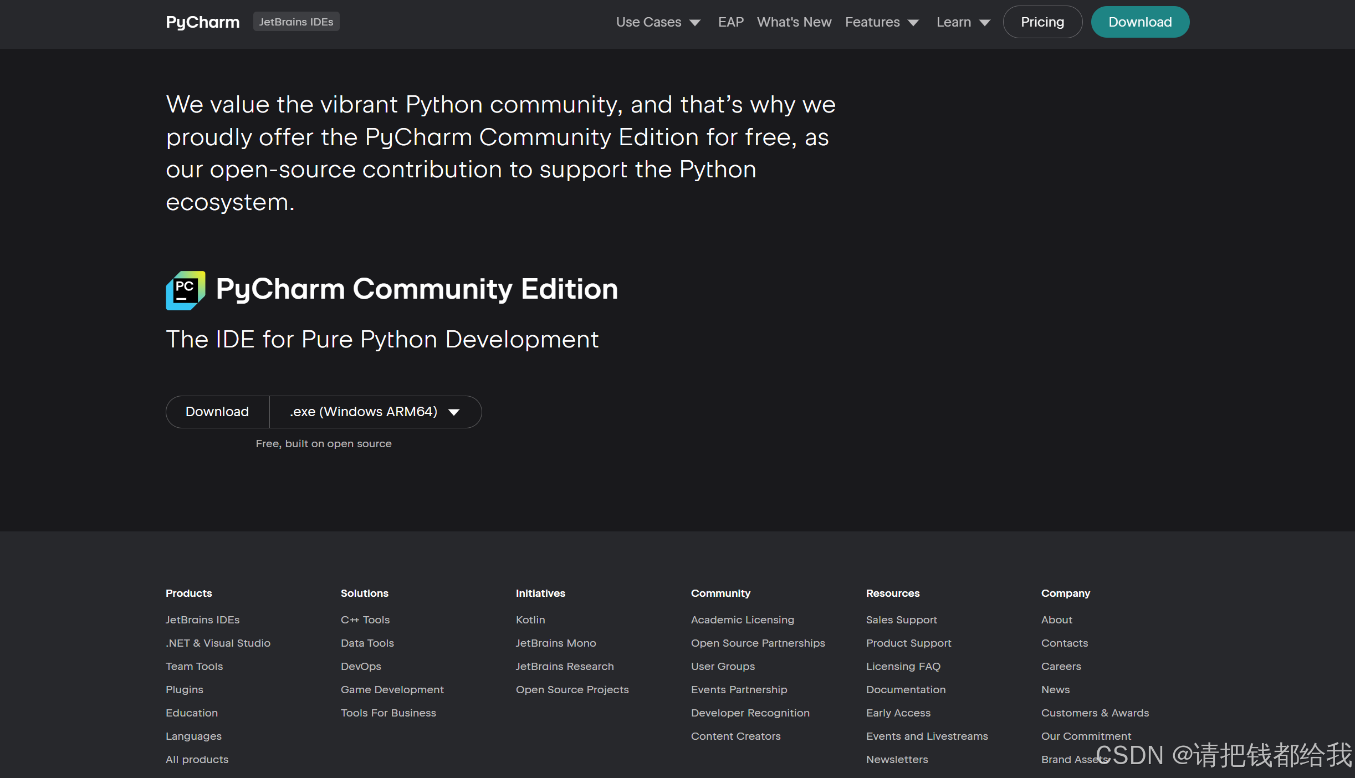The height and width of the screenshot is (778, 1355).
Task: Open Product Support link
Action: pos(908,643)
